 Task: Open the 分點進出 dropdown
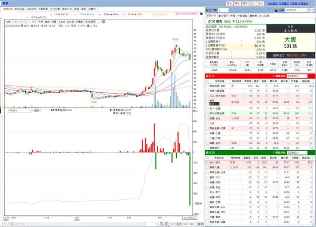click(x=20, y=111)
